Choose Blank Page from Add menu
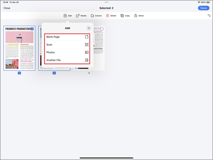The image size is (213, 160). click(x=67, y=37)
